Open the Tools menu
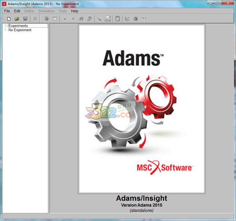 (62, 11)
